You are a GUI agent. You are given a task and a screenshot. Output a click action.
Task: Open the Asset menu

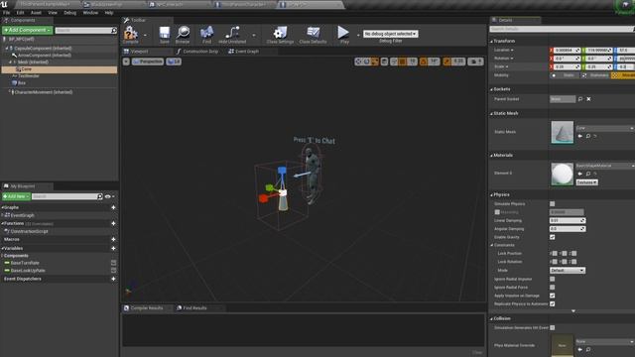tap(36, 13)
